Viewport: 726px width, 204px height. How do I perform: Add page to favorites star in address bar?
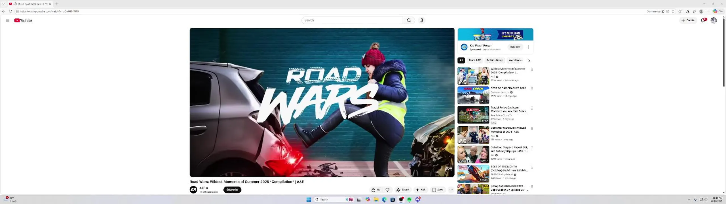(673, 11)
